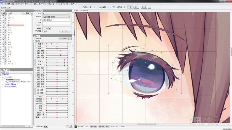Toggle visibility of the 口 part
Screen dimensions: 232x130
[x=3, y=35]
